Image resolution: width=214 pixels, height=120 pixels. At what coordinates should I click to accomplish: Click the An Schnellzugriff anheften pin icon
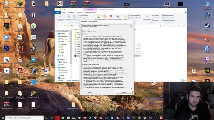(60, 17)
